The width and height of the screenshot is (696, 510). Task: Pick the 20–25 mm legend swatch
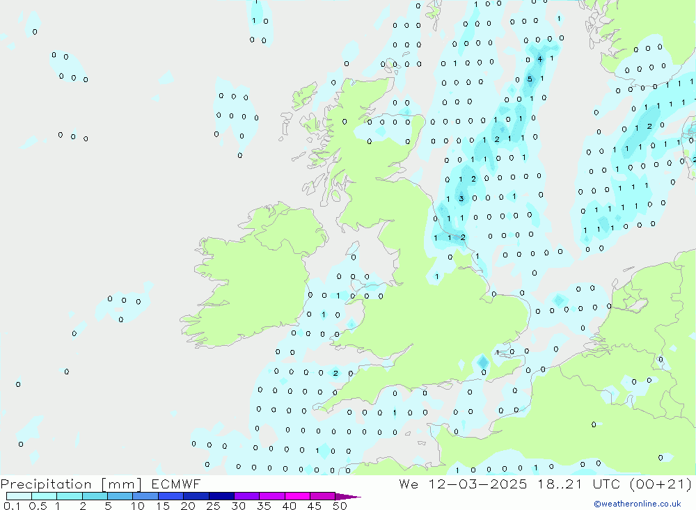(x=196, y=496)
